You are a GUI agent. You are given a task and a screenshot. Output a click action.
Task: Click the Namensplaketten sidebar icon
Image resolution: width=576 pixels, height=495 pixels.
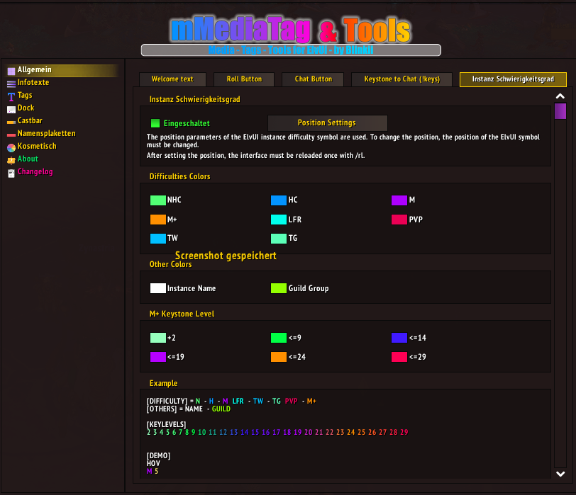pos(11,135)
